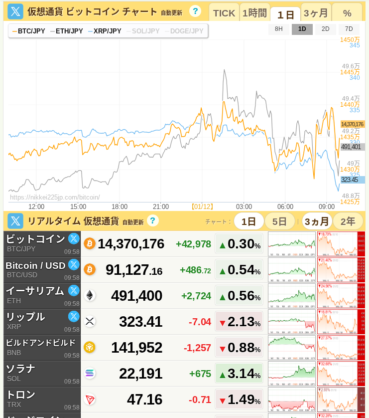Click the Solana logo icon

(x=90, y=373)
